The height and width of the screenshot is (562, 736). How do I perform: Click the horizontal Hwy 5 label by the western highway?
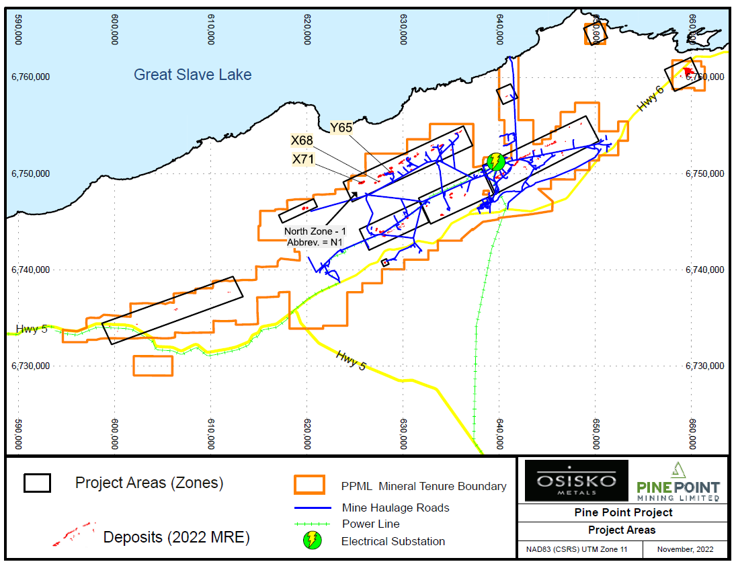(x=32, y=329)
